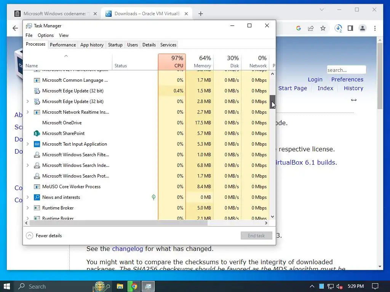Switch to the App history tab
The width and height of the screenshot is (390, 292).
coord(92,45)
